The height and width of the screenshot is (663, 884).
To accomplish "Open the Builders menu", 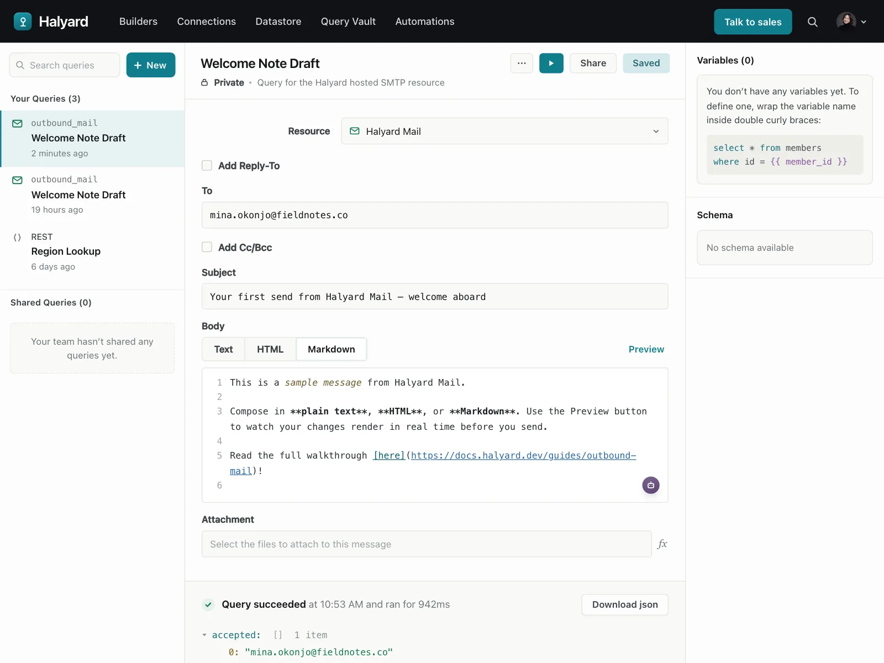I will 138,22.
